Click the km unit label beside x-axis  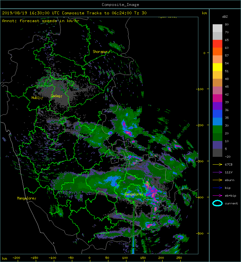tap(5, 259)
